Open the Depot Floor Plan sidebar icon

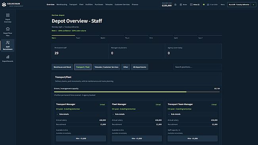pos(8,29)
